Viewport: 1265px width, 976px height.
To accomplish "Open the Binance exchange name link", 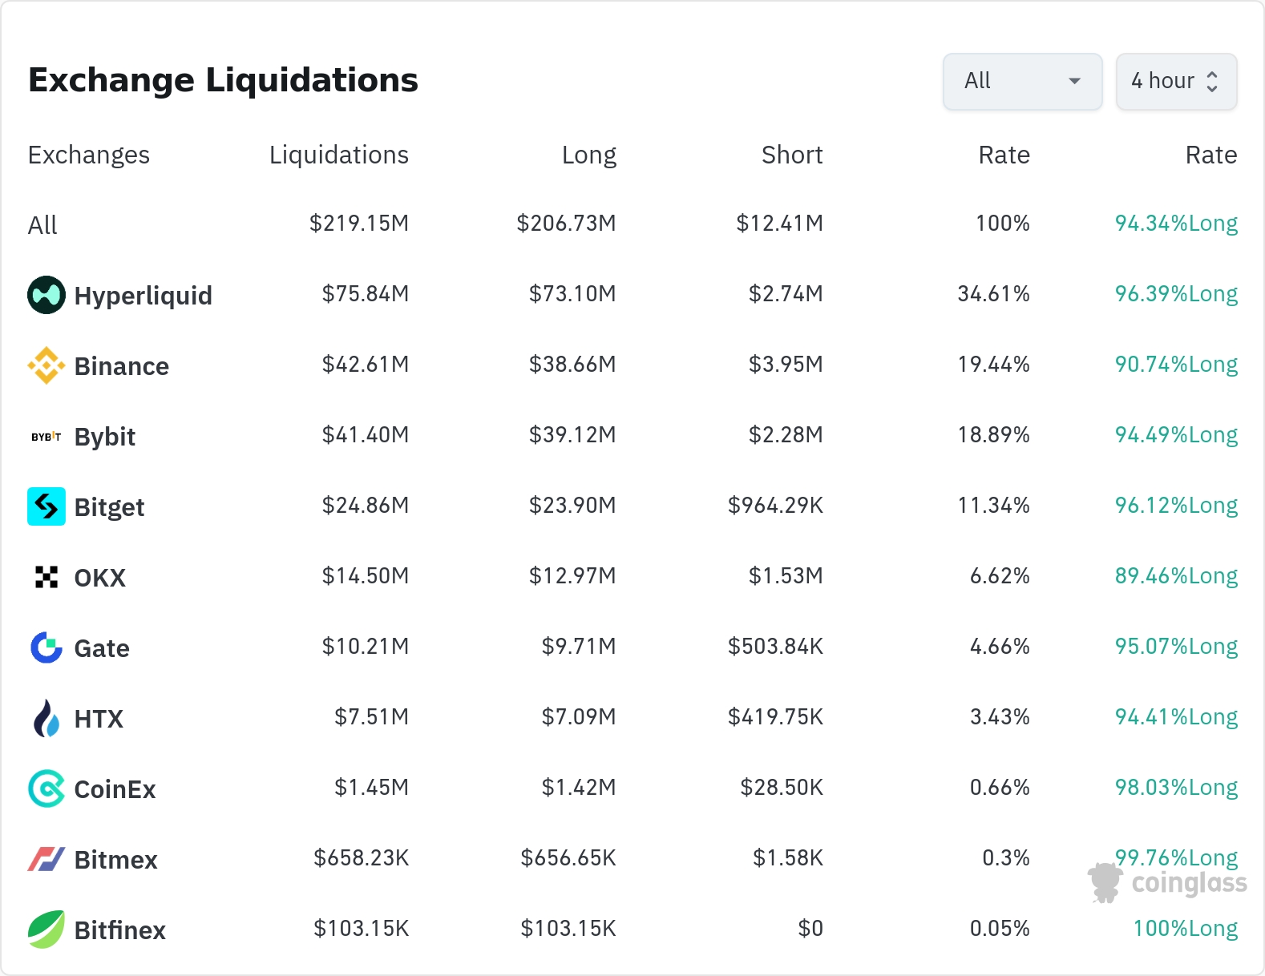I will [x=121, y=366].
